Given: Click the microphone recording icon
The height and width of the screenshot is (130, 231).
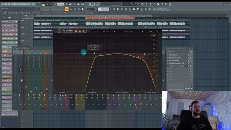Looking at the screenshot, I should (x=150, y=4).
